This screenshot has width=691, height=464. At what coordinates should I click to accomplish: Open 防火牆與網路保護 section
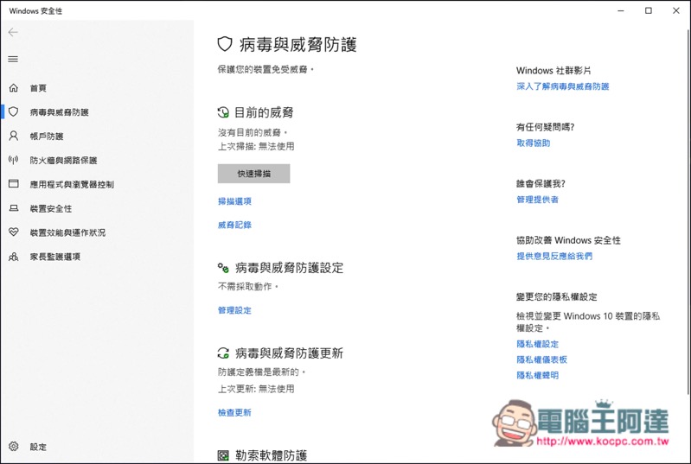63,160
